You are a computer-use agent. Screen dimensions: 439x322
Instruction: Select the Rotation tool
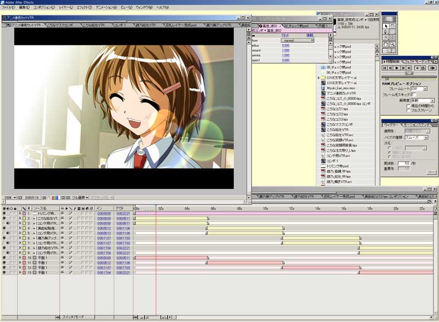click(392, 26)
